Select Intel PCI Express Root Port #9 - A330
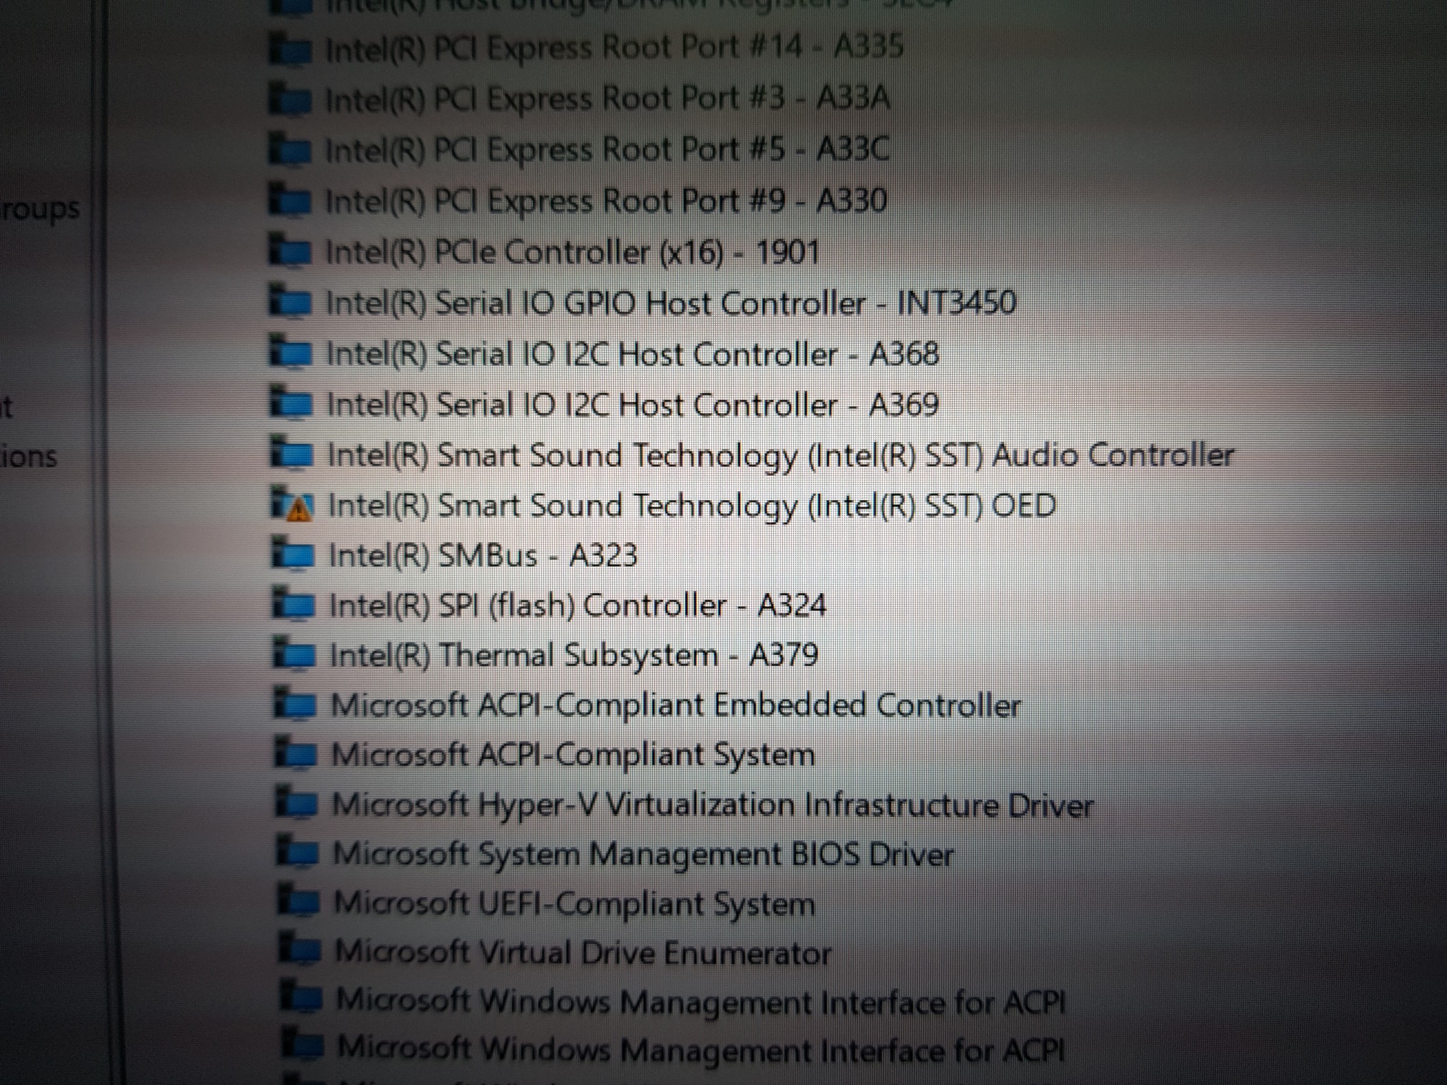This screenshot has height=1085, width=1447. click(606, 201)
